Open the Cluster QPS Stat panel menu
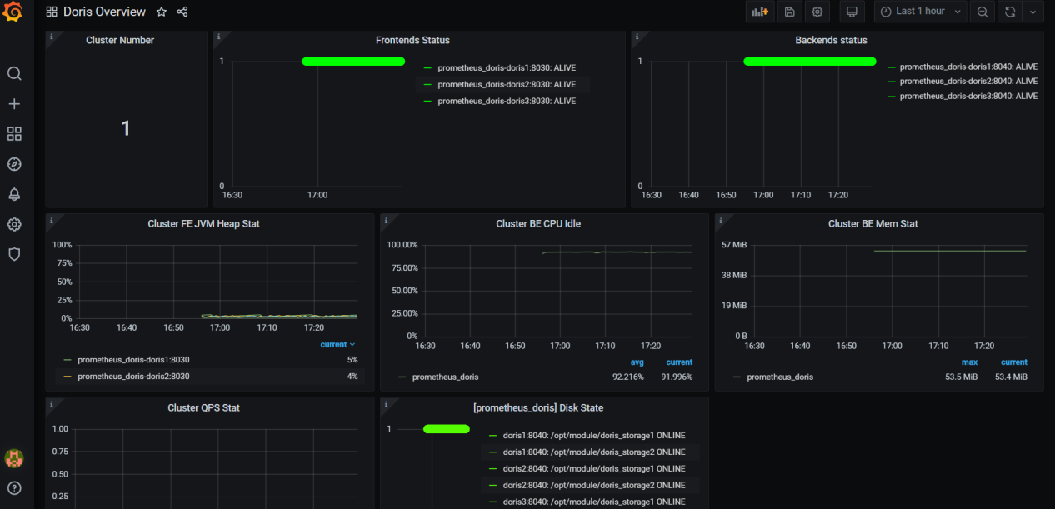1055x509 pixels. (203, 407)
